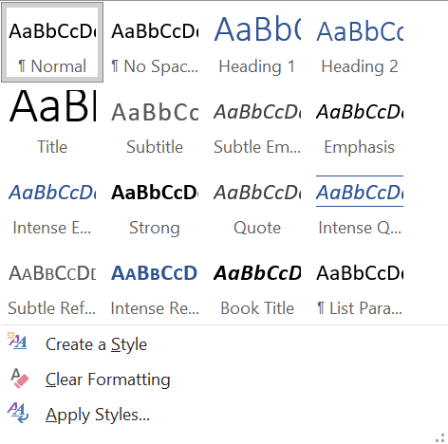Choose the List Paragraph style
The image size is (448, 444).
click(x=360, y=285)
